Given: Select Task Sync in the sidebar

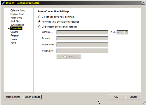Looking at the screenshot, I should 16,21.
